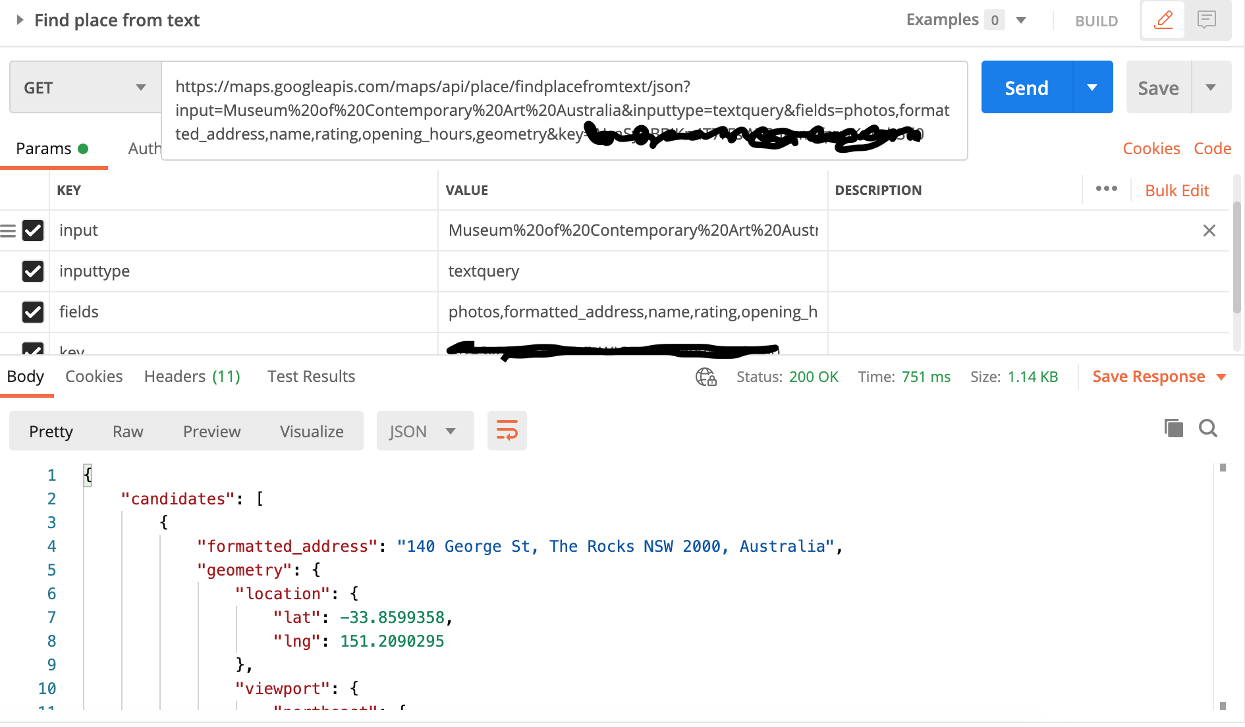Viewport: 1245px width, 727px height.
Task: Open the response Body tab
Action: (26, 377)
